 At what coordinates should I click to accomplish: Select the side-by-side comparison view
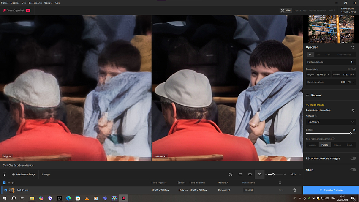click(x=260, y=174)
